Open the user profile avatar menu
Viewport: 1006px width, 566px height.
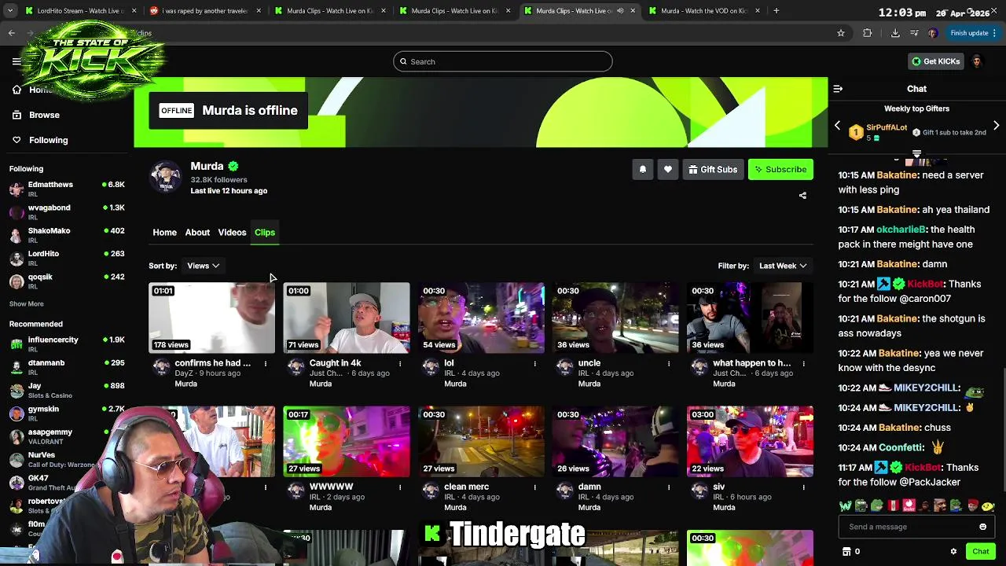(977, 61)
